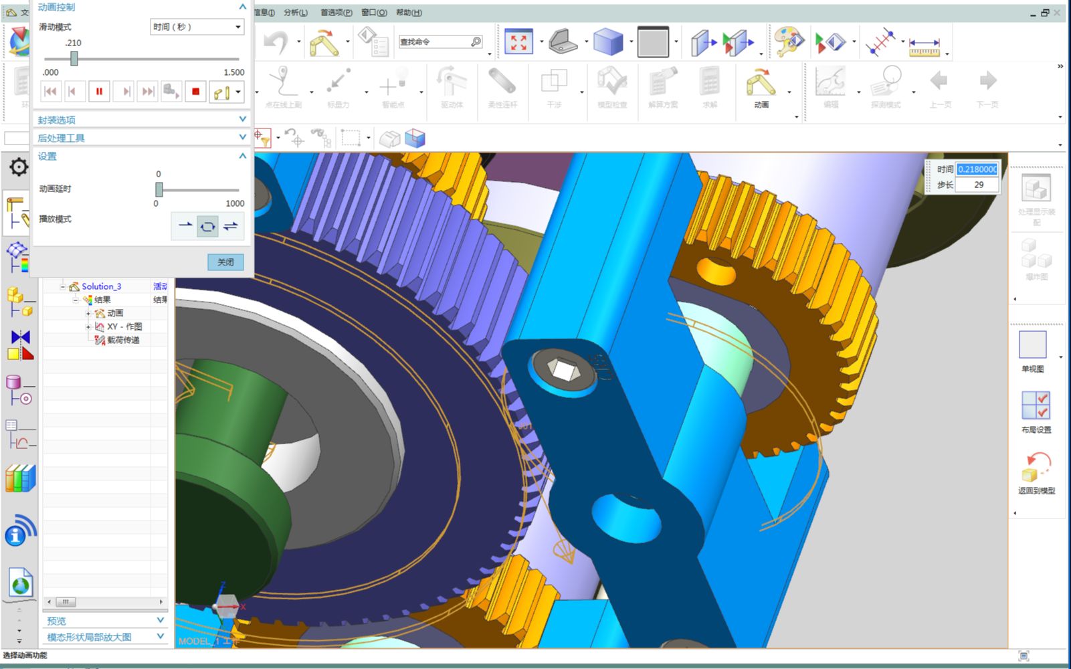Open the color palette edit display icon

click(x=789, y=41)
